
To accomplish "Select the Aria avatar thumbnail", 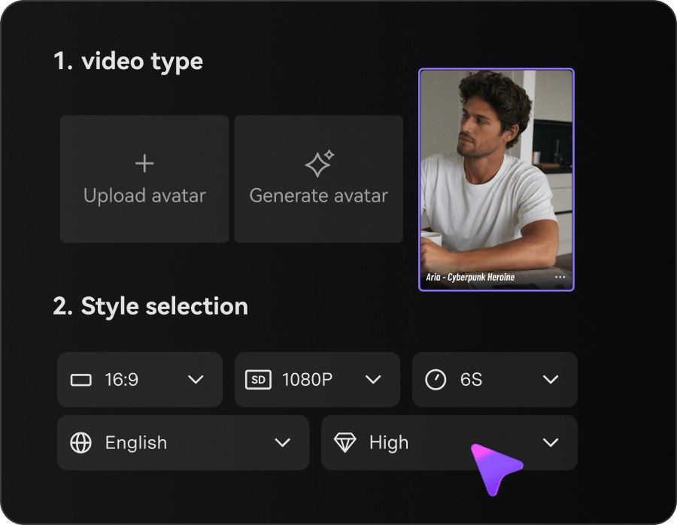I will click(x=496, y=180).
